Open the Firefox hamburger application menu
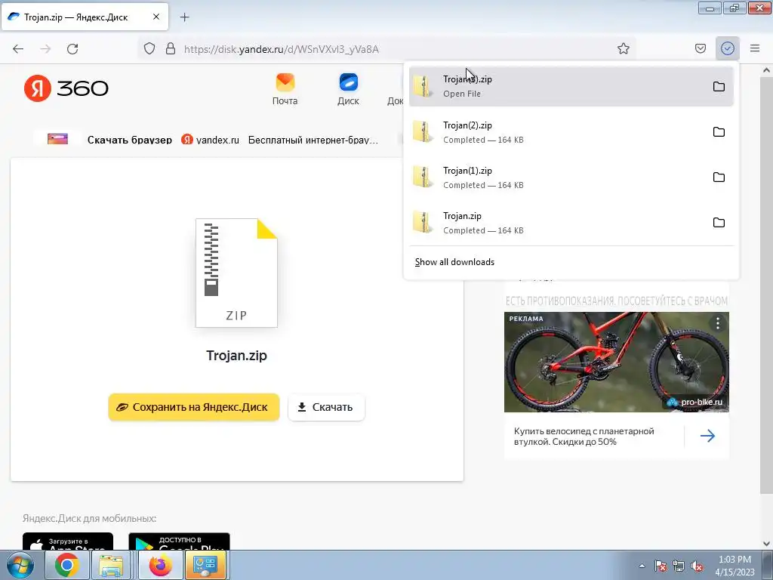Screen dimensions: 773x580 tap(755, 48)
